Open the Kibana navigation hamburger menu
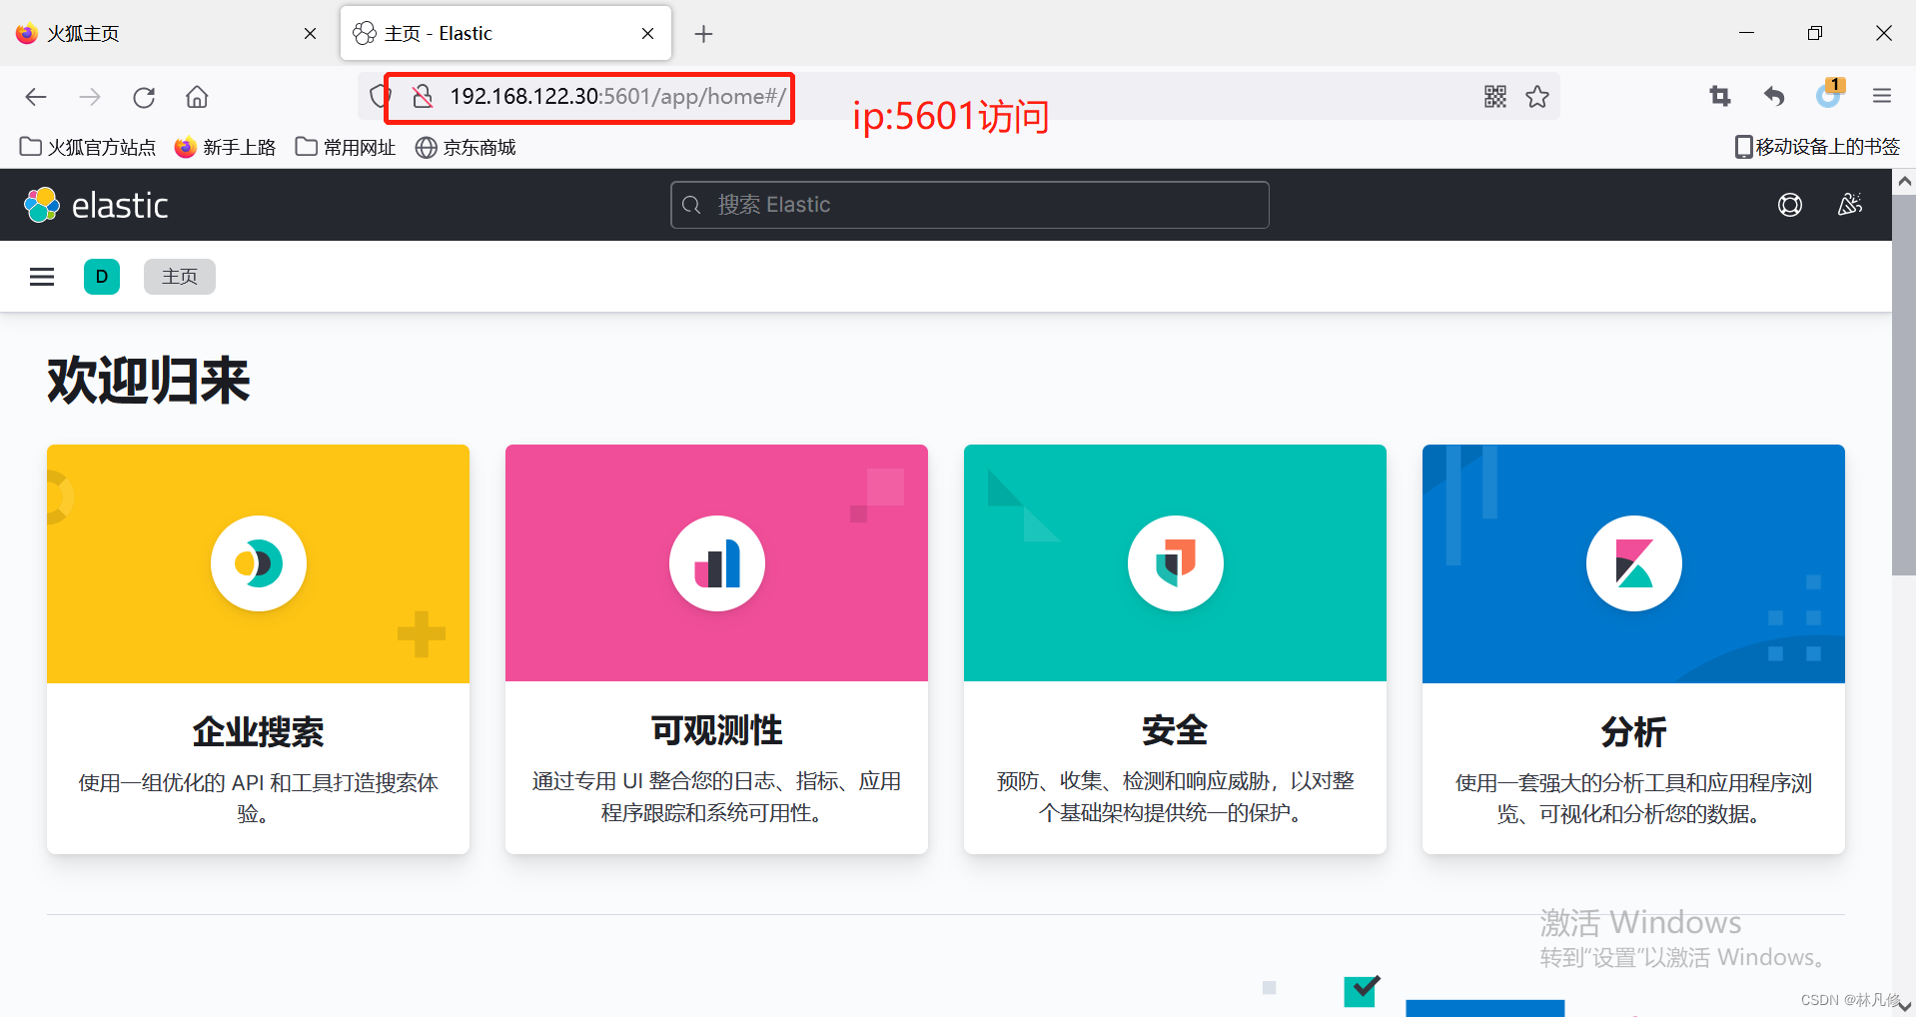The height and width of the screenshot is (1017, 1916). coord(42,277)
